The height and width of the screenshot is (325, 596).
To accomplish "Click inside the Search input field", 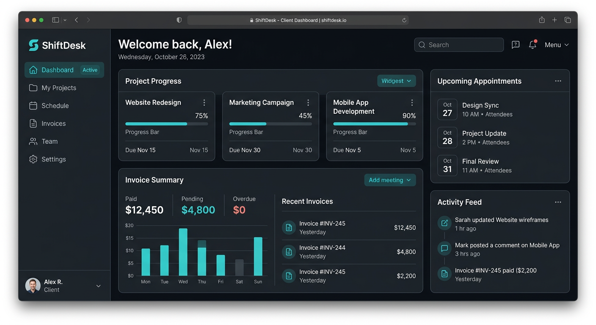I will coord(459,44).
